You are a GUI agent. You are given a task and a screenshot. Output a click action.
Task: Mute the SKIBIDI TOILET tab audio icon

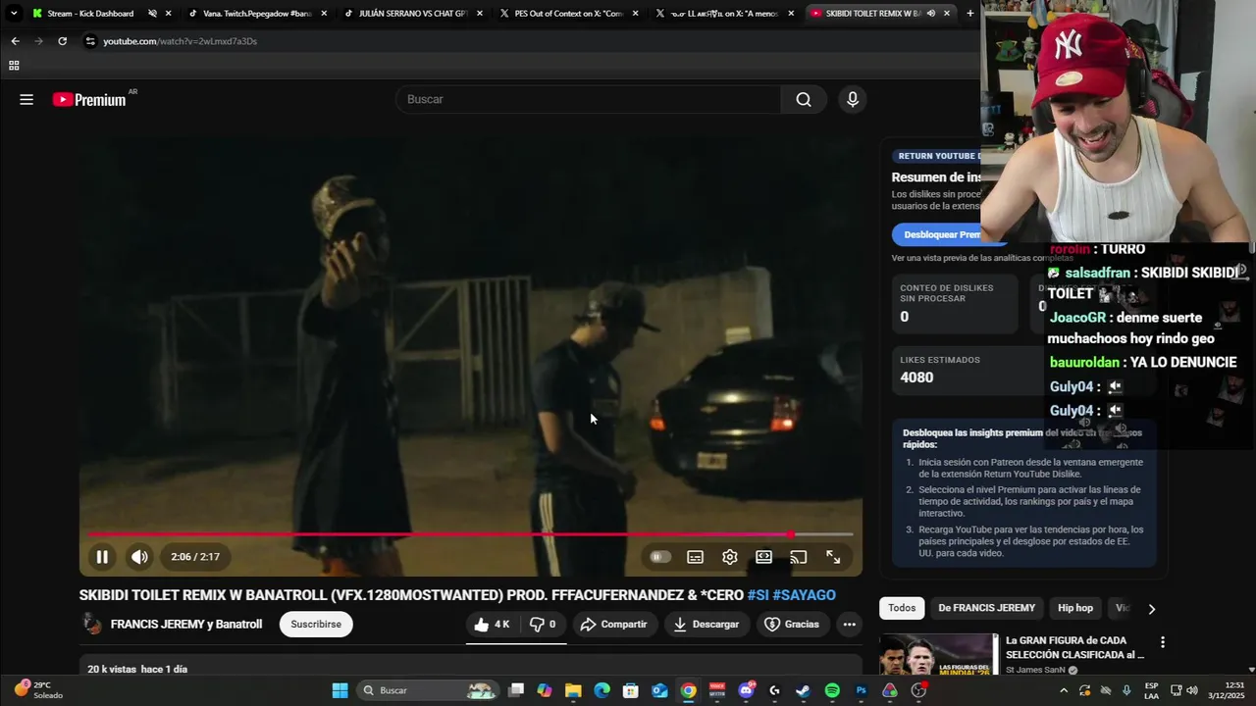click(x=930, y=14)
